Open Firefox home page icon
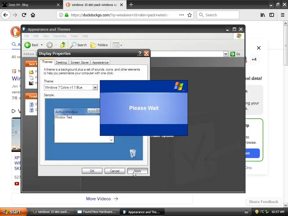Image resolution: width=288 pixels, height=216 pixels. (x=33, y=15)
